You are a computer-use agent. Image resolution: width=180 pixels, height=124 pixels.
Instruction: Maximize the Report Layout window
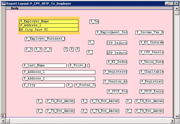click(x=171, y=4)
